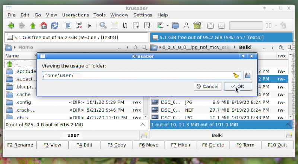Reload the panel with the refresh icon
The height and width of the screenshot is (164, 298).
[x=54, y=25]
